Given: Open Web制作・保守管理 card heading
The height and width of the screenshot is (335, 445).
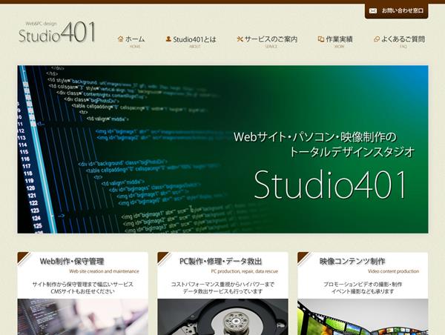Looking at the screenshot, I should (x=72, y=261).
